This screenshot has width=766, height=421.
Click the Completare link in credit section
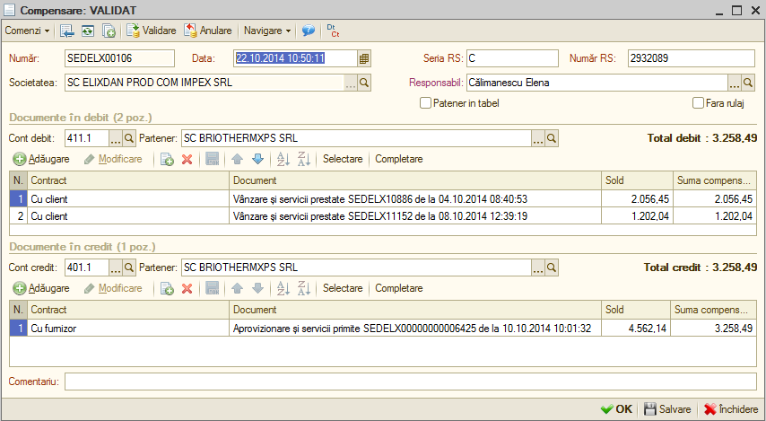pos(398,288)
